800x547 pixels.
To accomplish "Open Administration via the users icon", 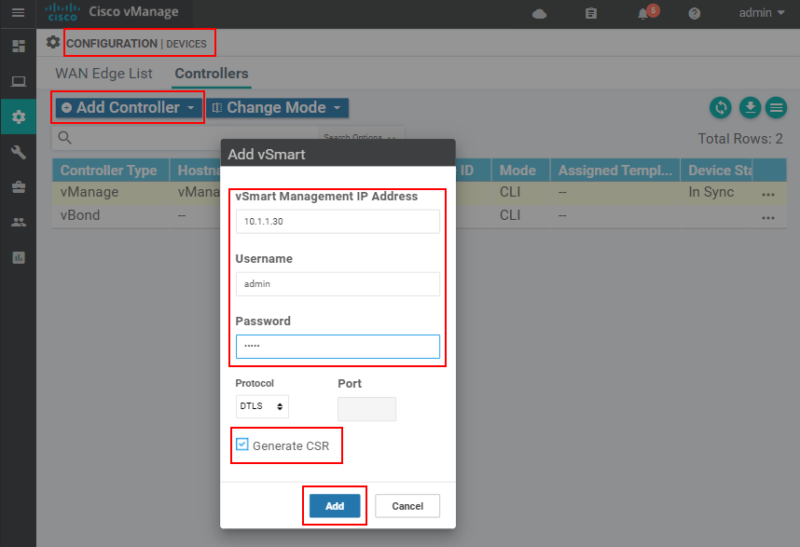I will click(17, 220).
